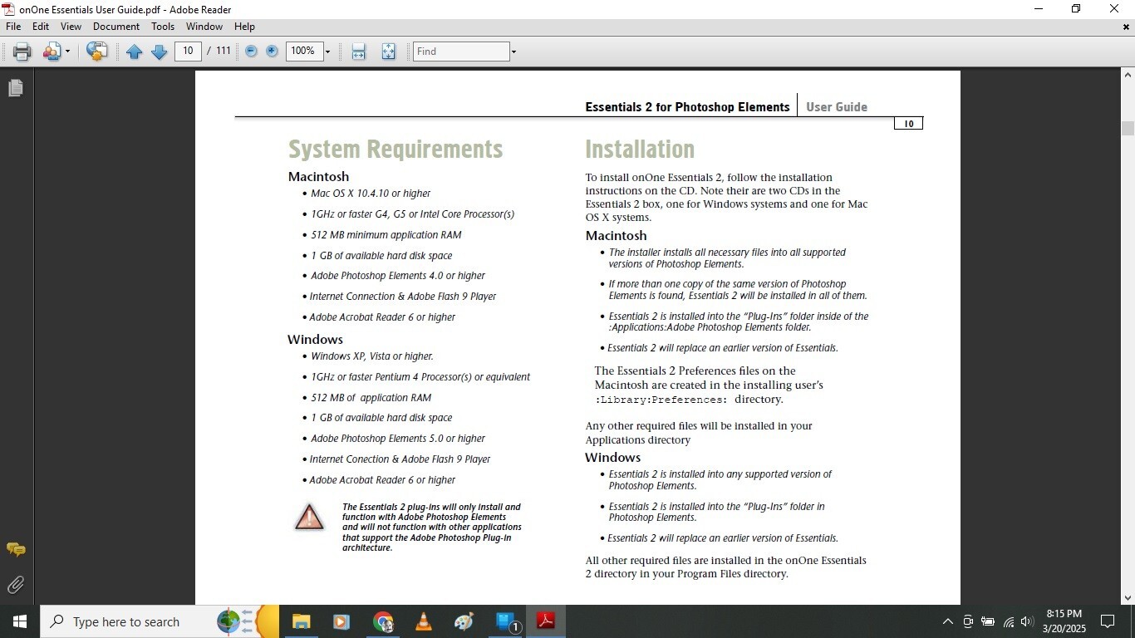Image resolution: width=1135 pixels, height=638 pixels.
Task: Click the Windows Start button
Action: [x=20, y=621]
